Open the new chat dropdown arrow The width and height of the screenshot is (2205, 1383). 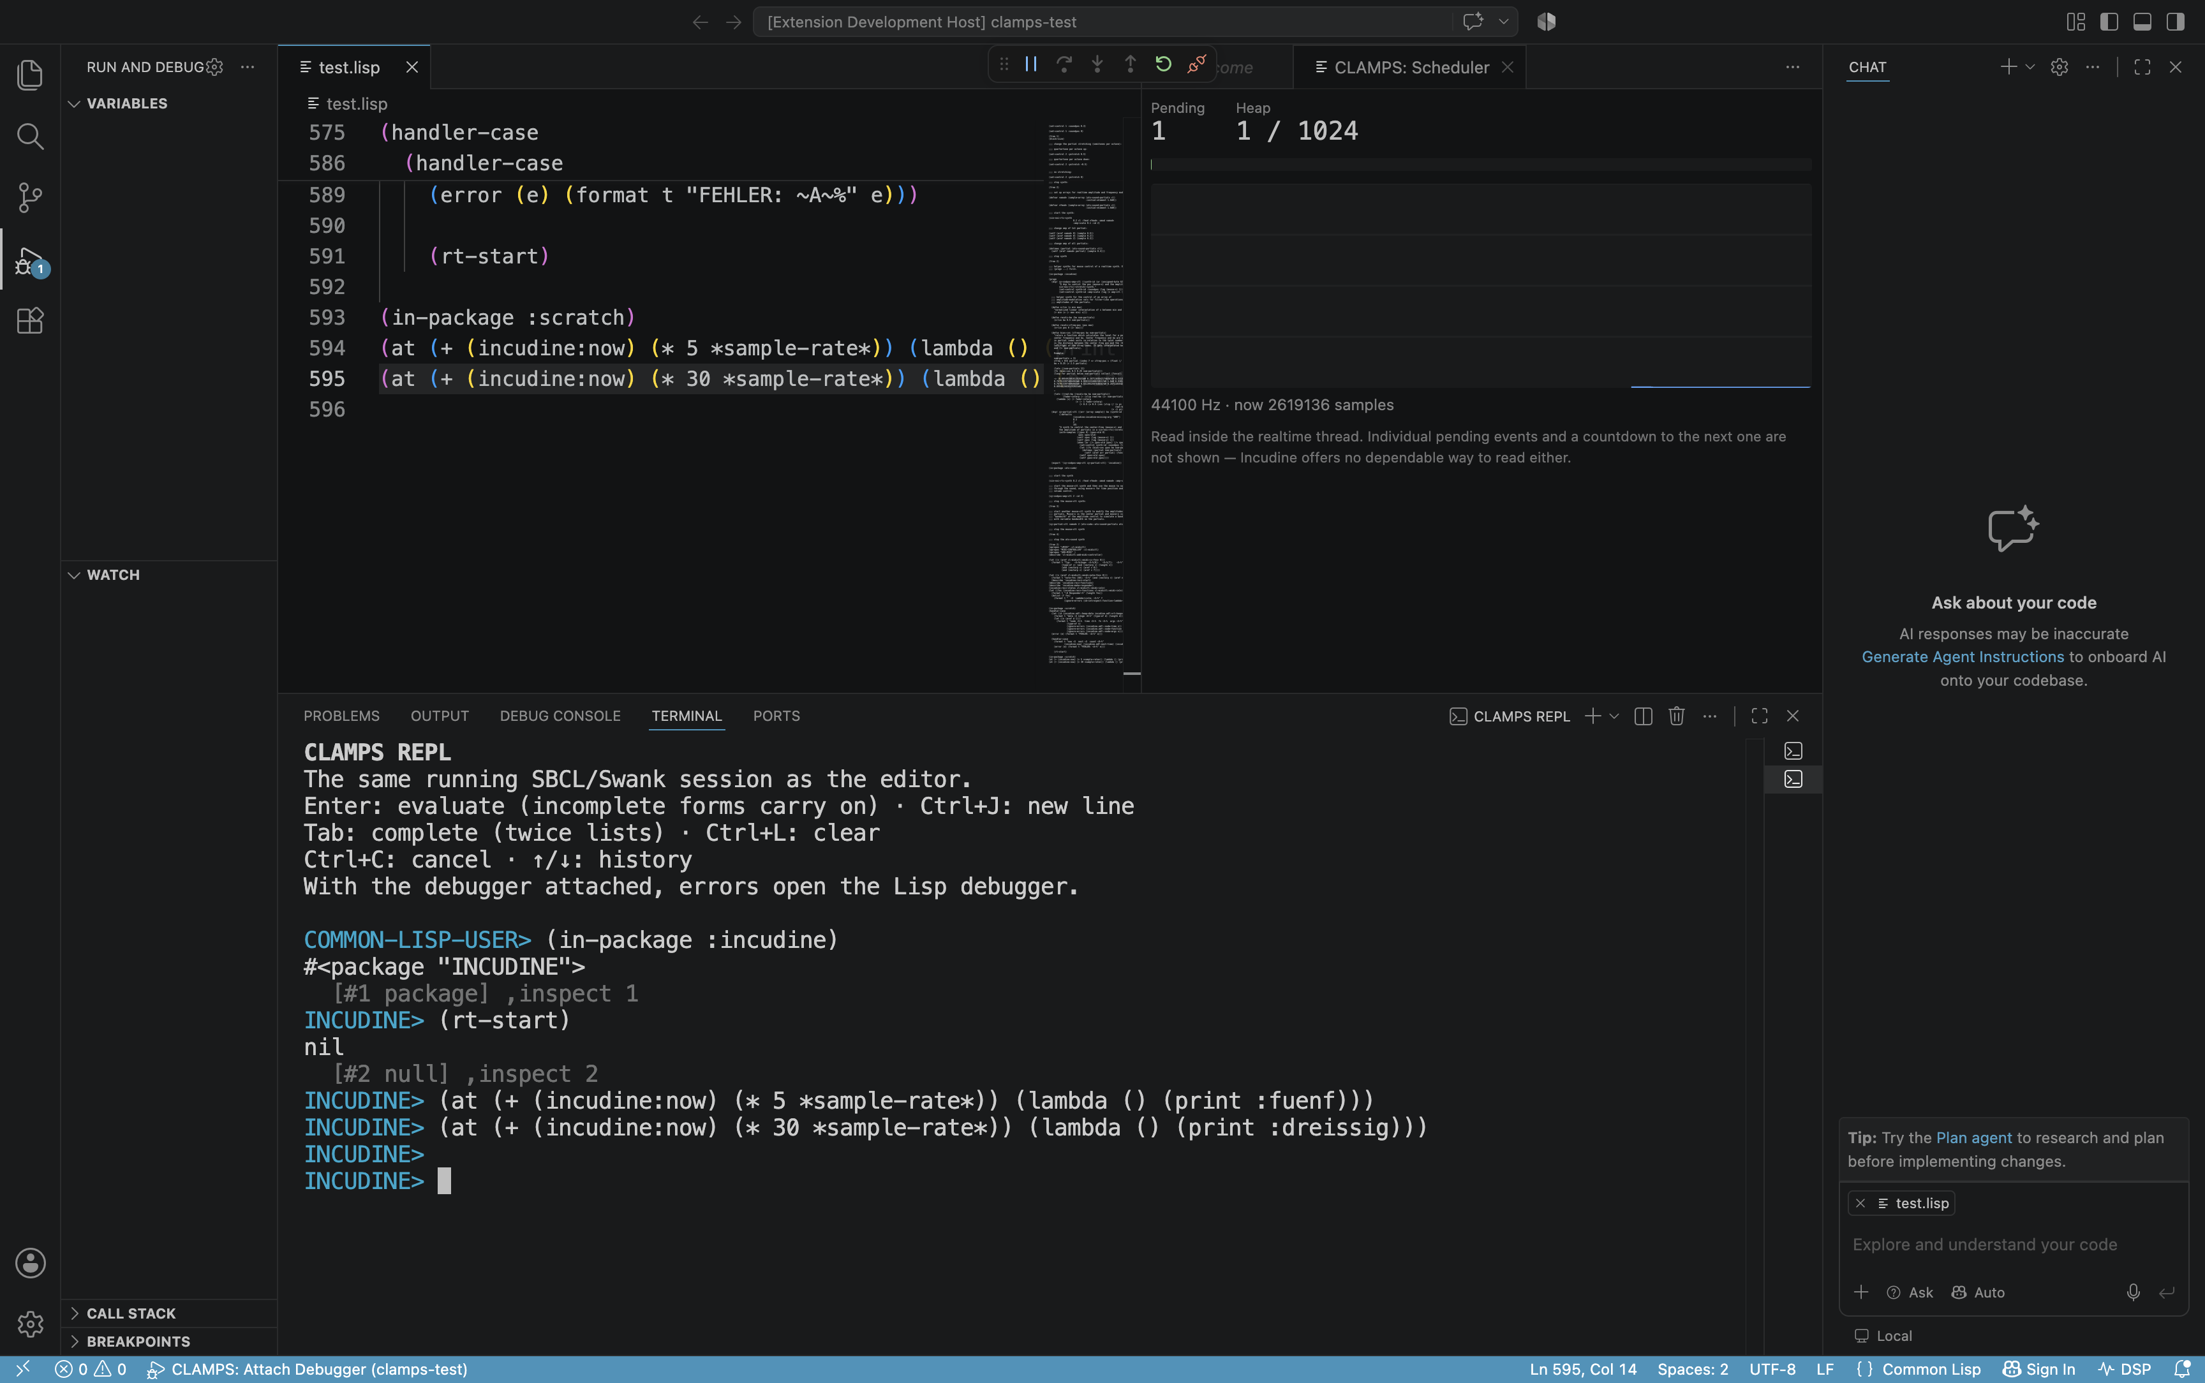click(x=2030, y=67)
